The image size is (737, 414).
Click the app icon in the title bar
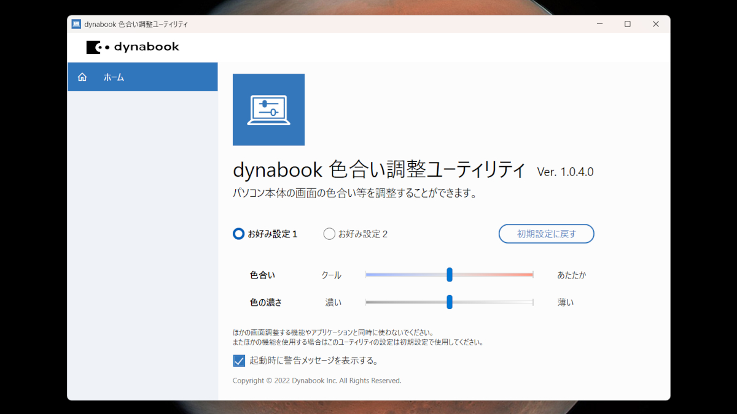pyautogui.click(x=77, y=23)
